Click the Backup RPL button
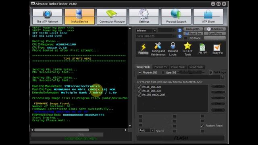The height and width of the screenshot is (145, 258). (193, 29)
